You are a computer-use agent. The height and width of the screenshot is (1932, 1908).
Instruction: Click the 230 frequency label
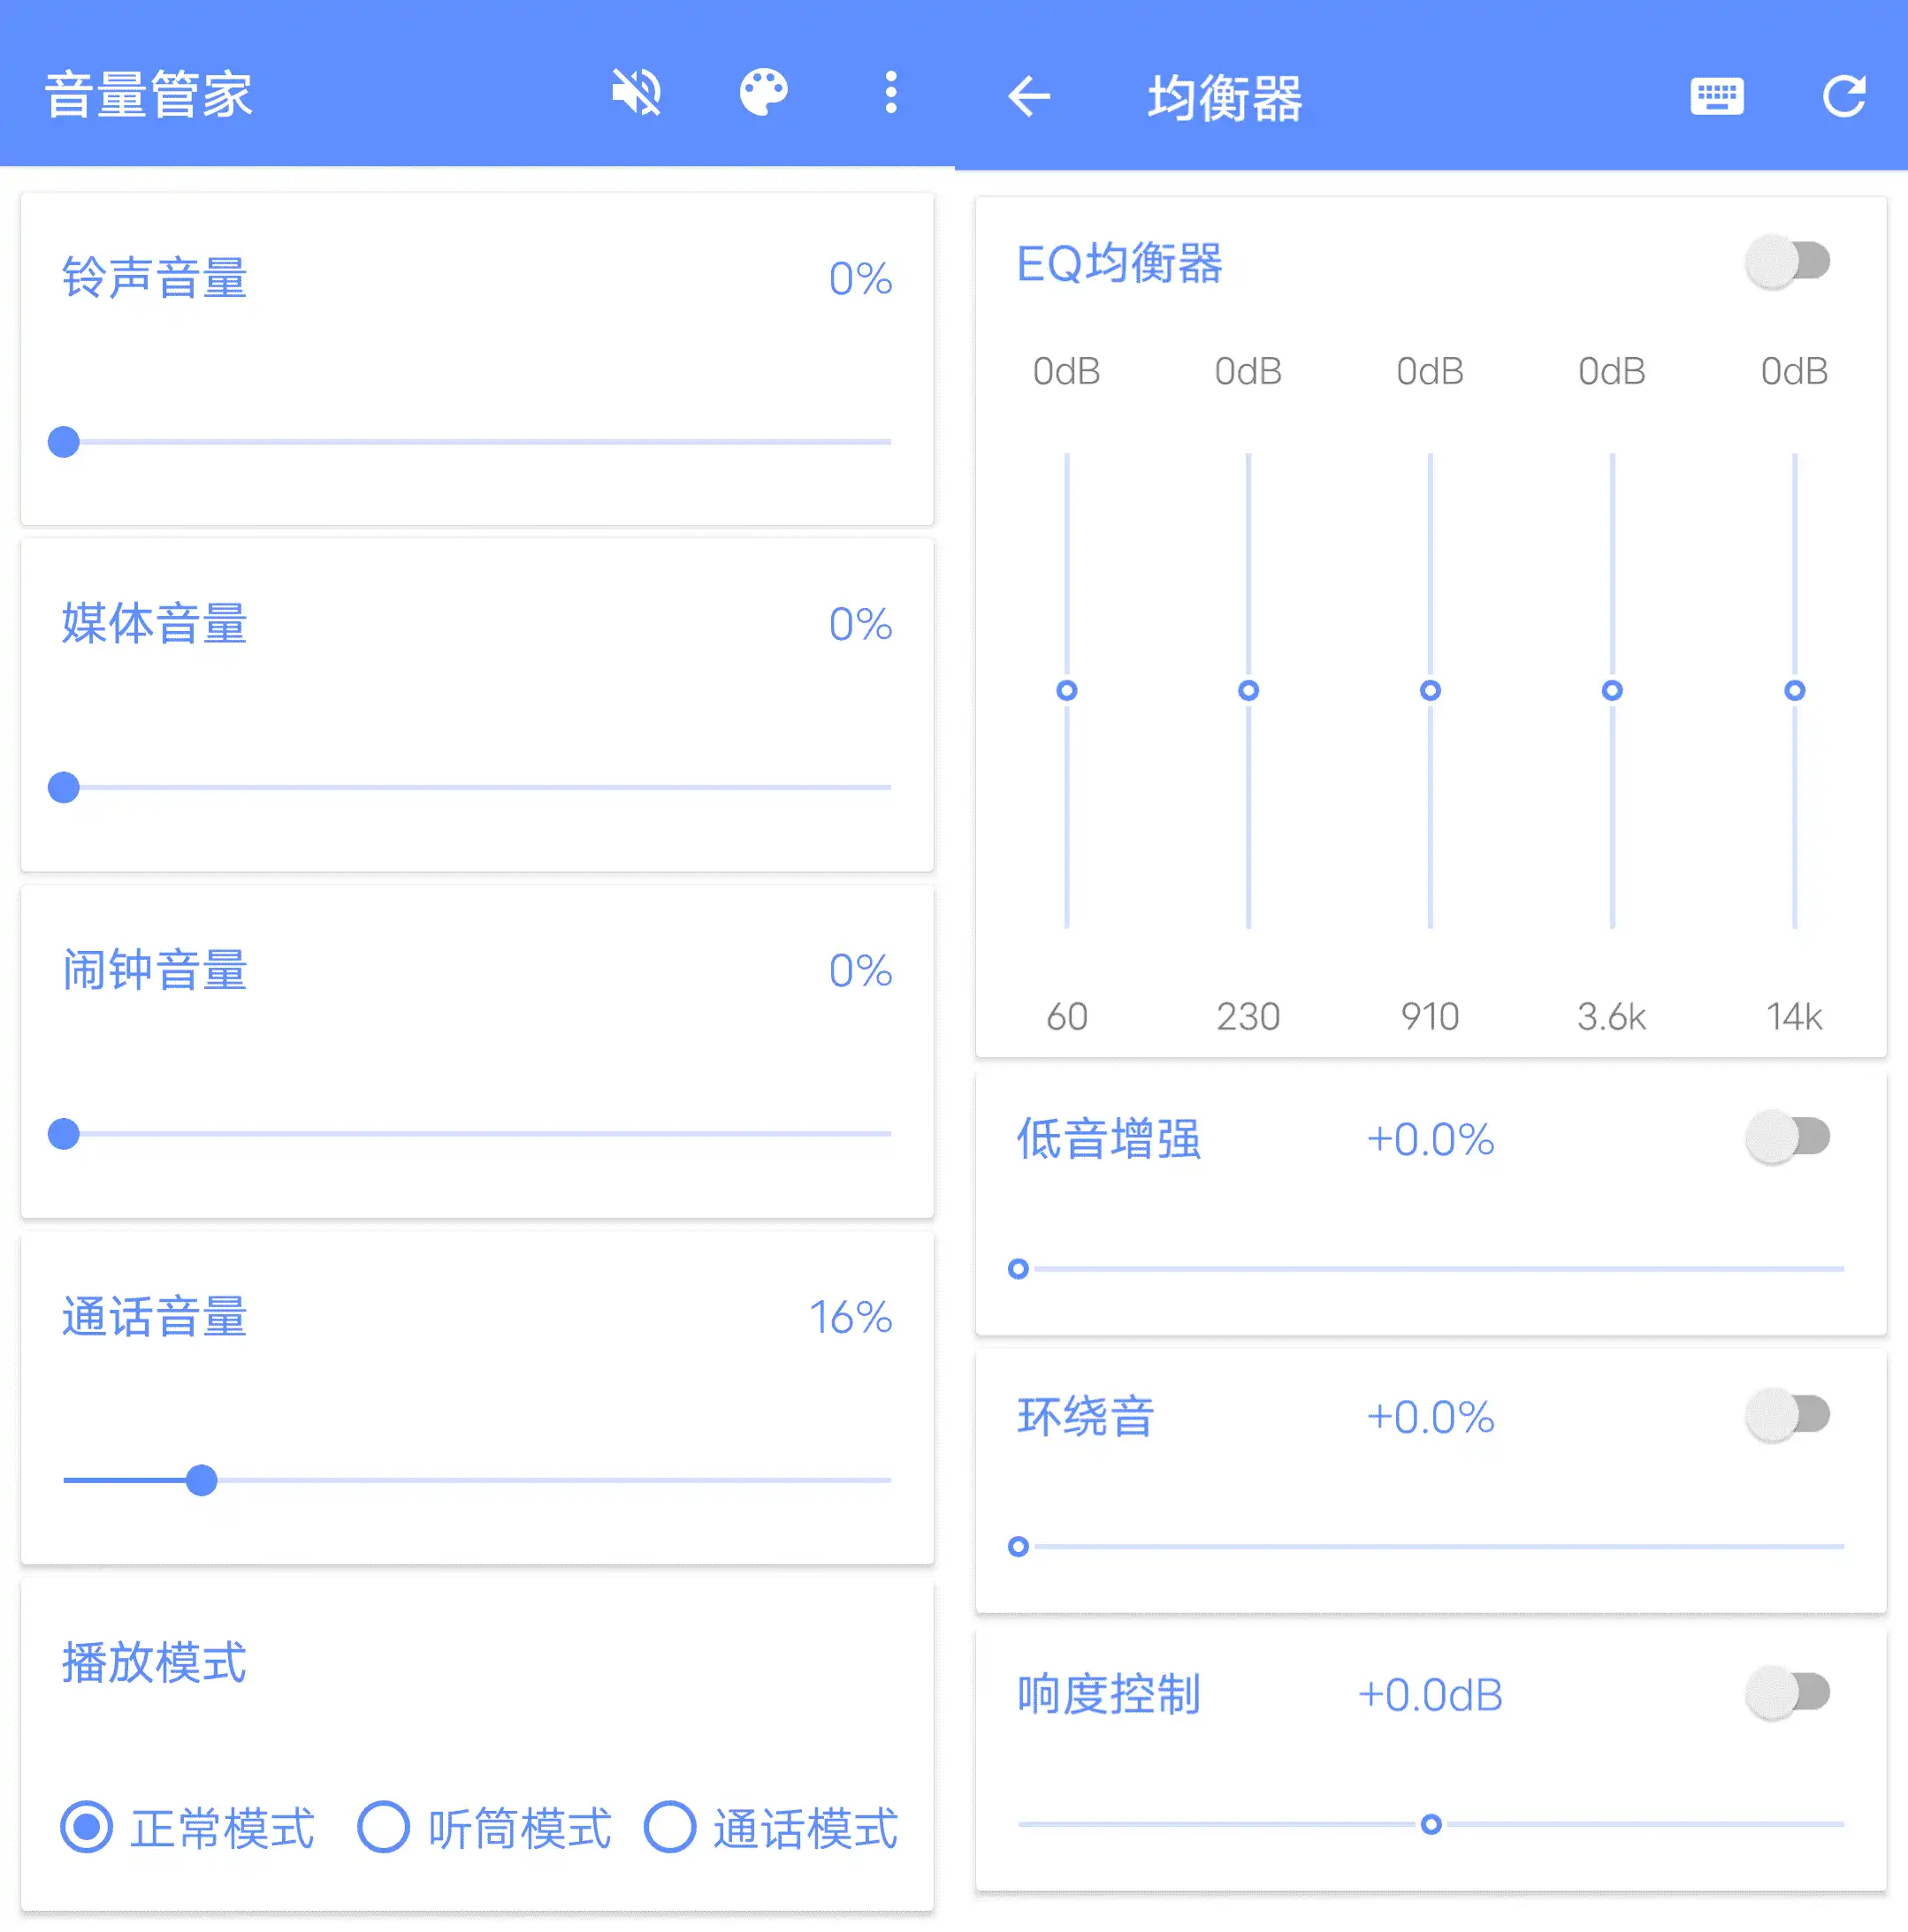coord(1248,1016)
